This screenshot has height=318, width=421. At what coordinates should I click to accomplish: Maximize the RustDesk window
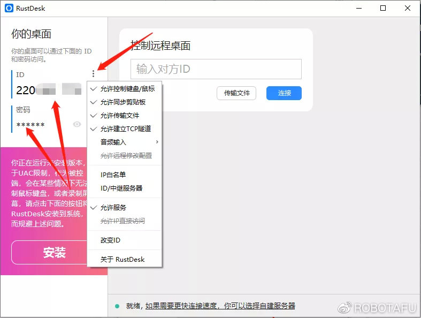[x=383, y=8]
